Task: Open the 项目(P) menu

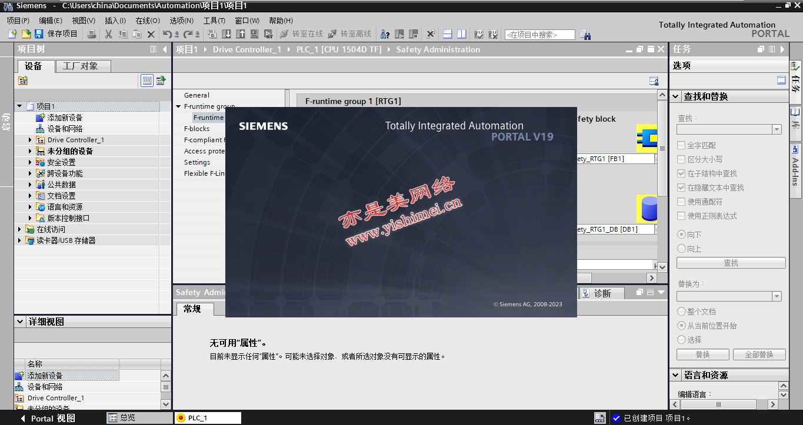Action: [x=18, y=21]
